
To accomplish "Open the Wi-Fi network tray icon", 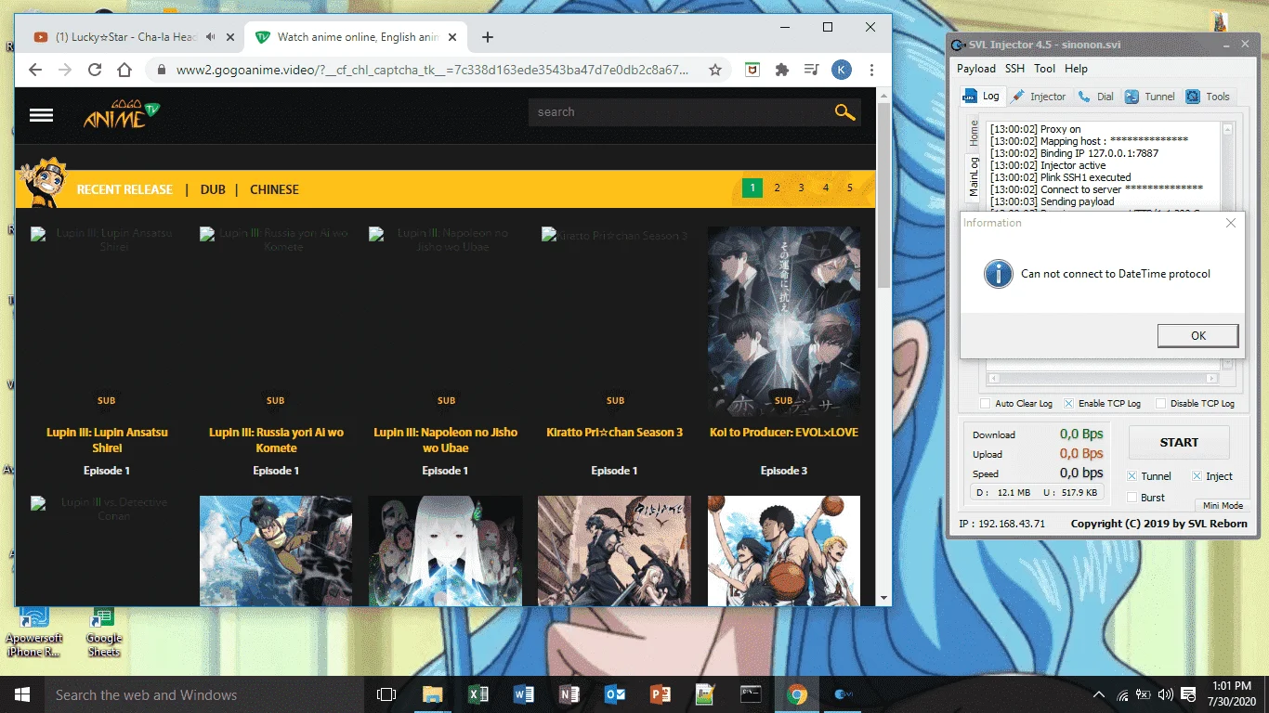I will point(1122,694).
